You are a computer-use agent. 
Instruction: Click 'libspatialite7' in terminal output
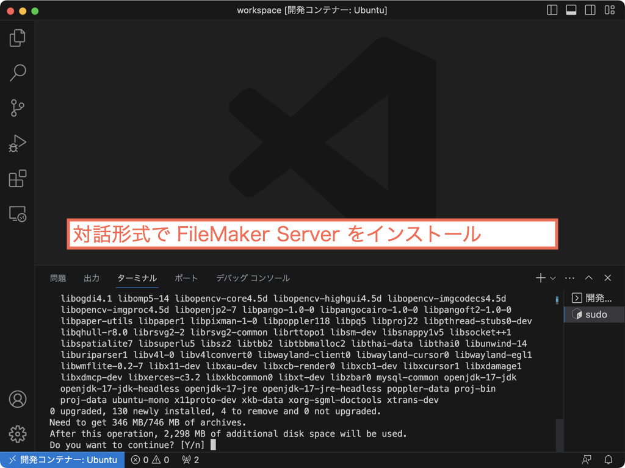pos(97,344)
